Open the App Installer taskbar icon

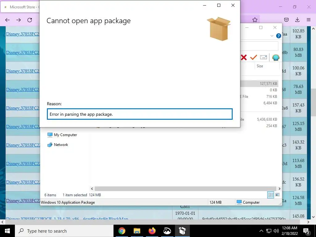[182, 231]
